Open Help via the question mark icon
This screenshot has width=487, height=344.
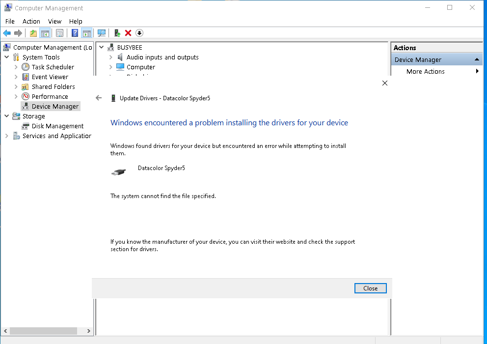[x=75, y=33]
